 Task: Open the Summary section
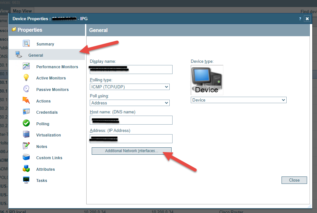45,44
